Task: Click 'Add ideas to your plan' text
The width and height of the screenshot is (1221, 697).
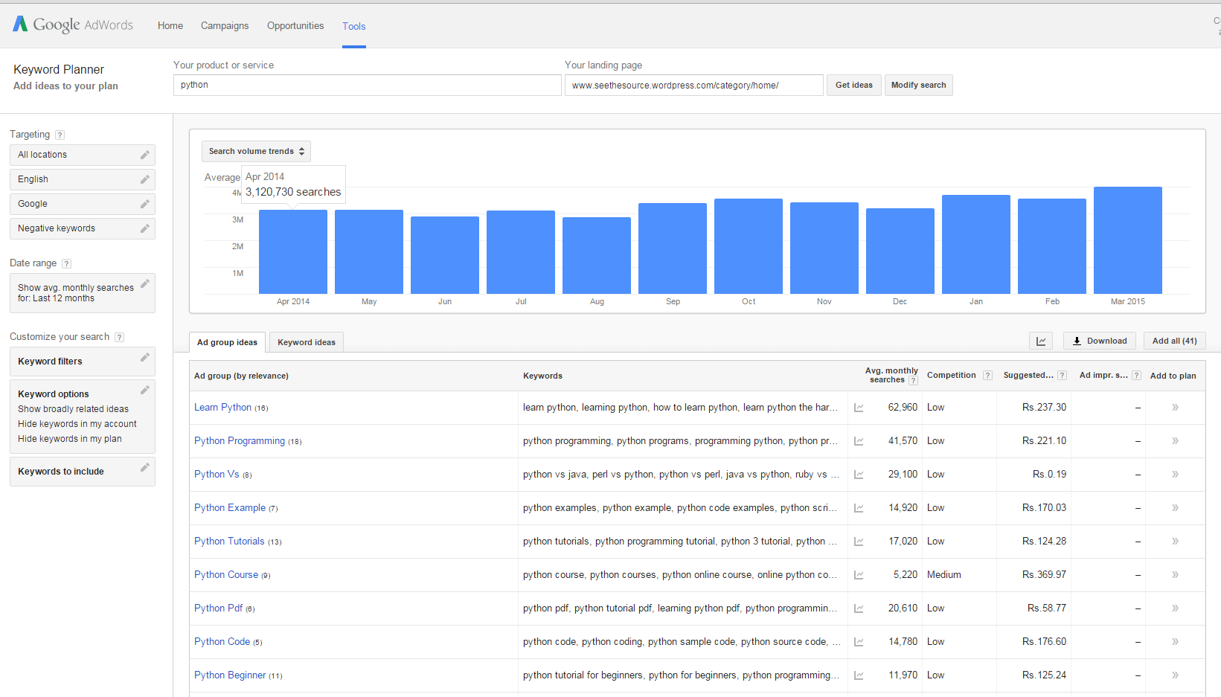Action: tap(65, 86)
